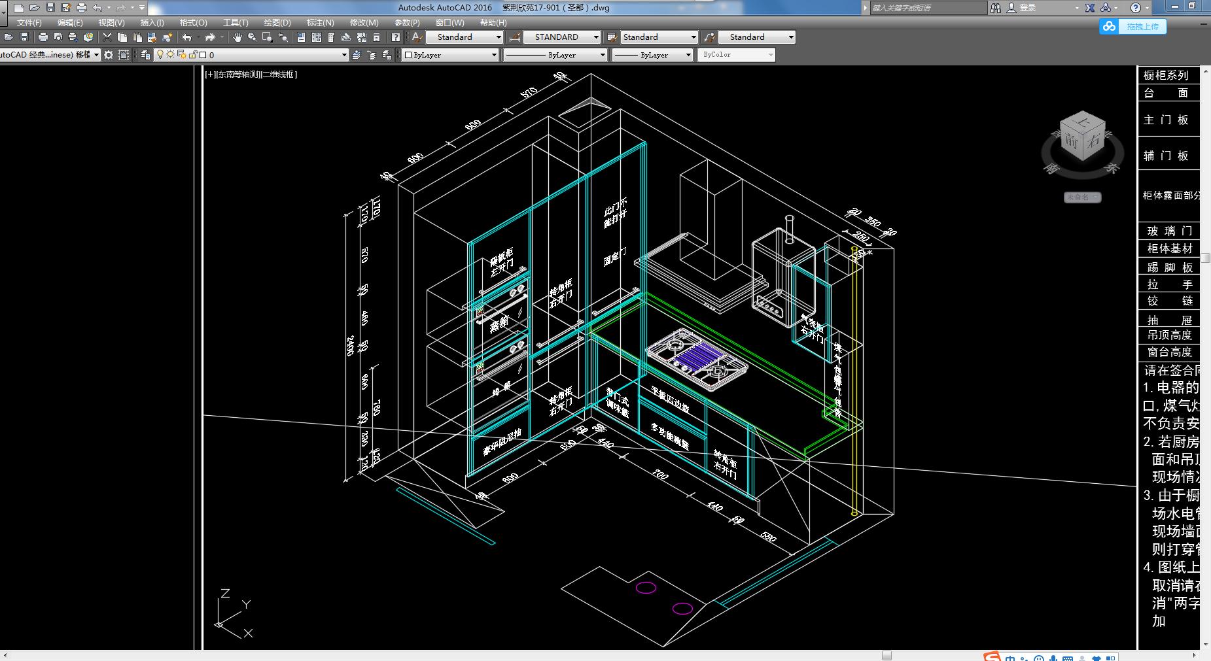Viewport: 1211px width, 661px height.
Task: Open the QuickCalc calculator icon
Action: [x=376, y=37]
